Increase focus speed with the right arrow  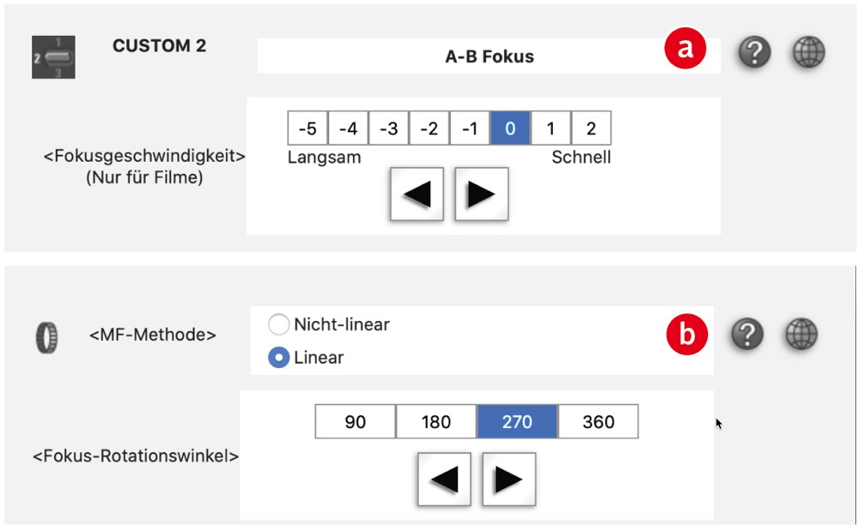point(481,194)
